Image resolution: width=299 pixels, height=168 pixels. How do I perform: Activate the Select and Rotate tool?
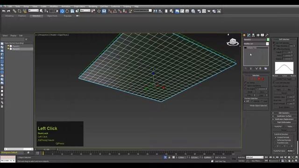67,11
